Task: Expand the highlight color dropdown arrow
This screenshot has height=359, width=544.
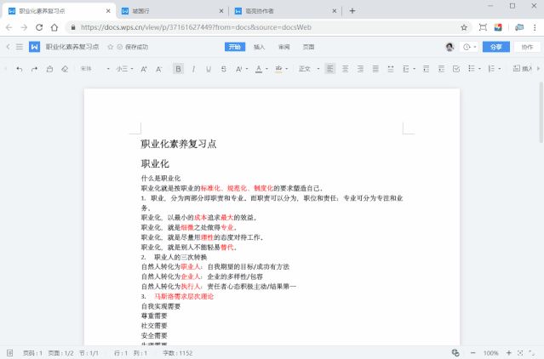Action: [287, 69]
